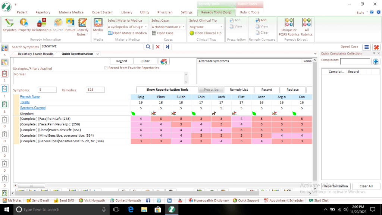
Task: Click Show Repertorisation Tools button
Action: click(167, 90)
